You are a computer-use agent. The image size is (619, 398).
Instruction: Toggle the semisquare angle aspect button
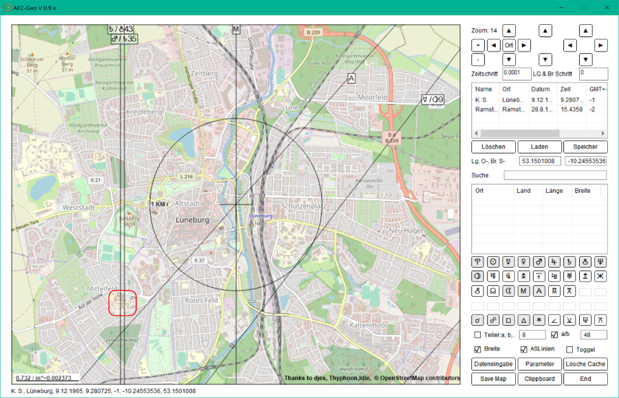coord(554,320)
